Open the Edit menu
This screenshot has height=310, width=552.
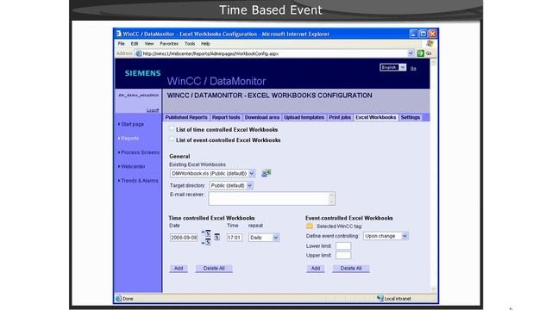pyautogui.click(x=135, y=44)
